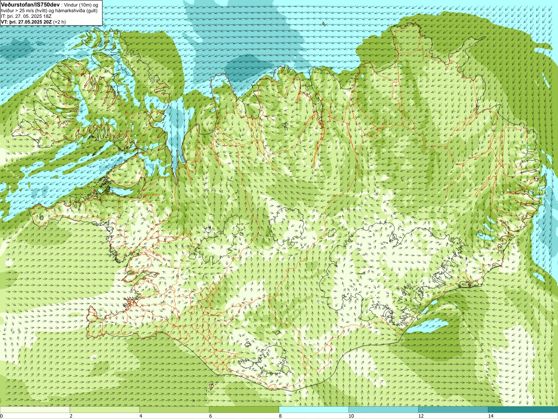Click the legend value label "8"
558x419 pixels.
(x=280, y=416)
